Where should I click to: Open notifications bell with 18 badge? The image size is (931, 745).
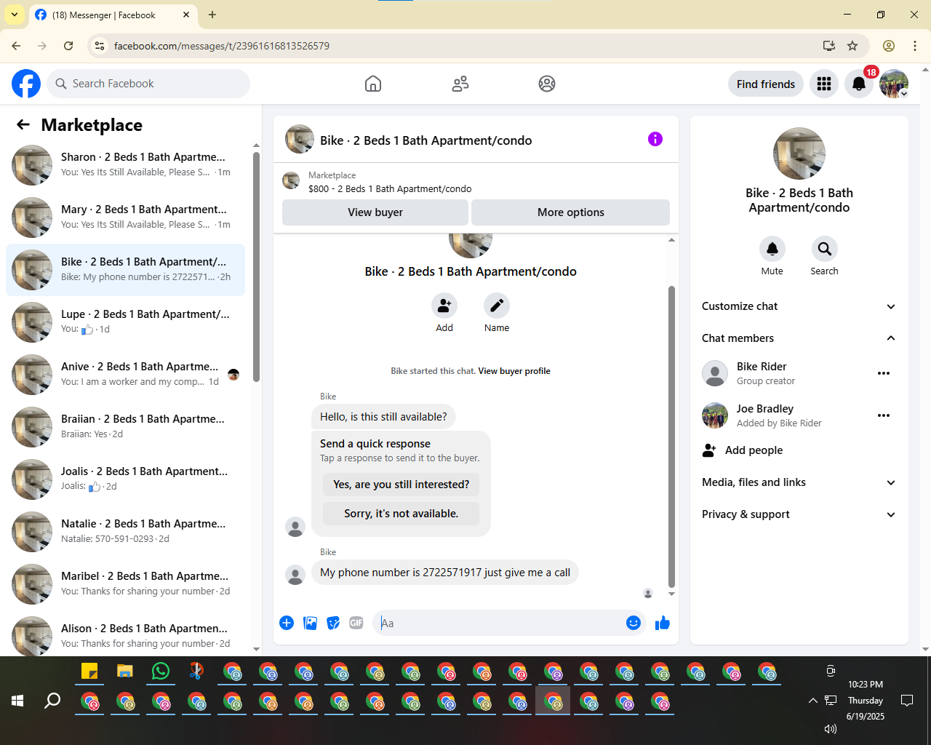coord(859,84)
